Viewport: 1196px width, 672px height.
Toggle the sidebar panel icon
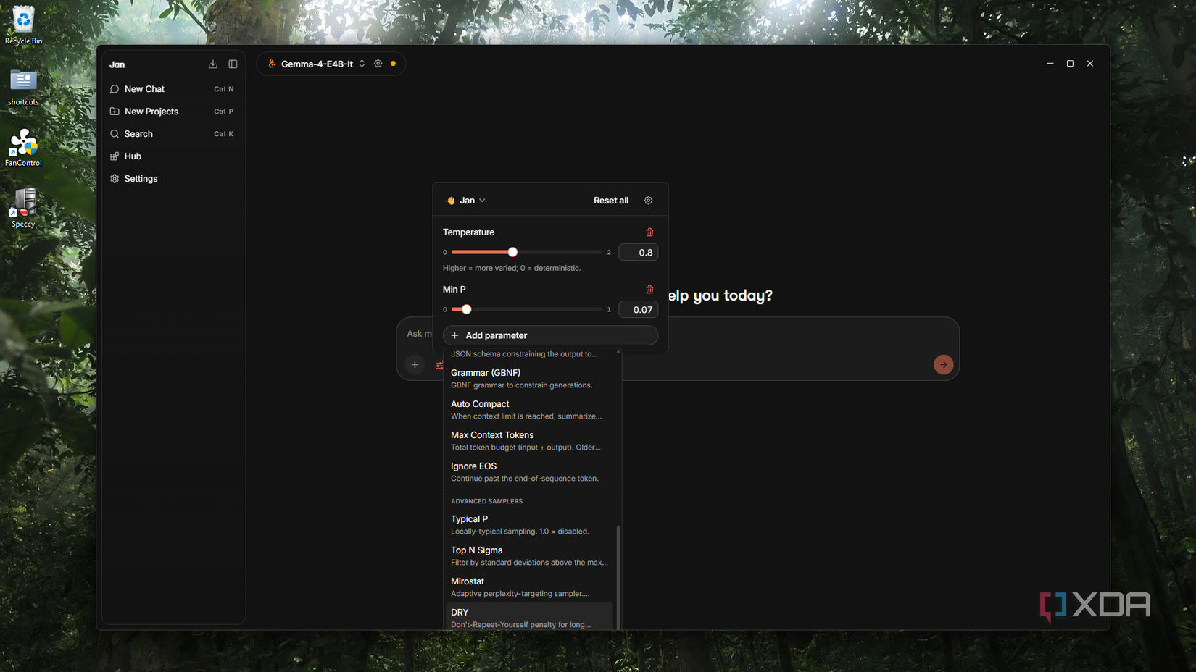coord(233,64)
